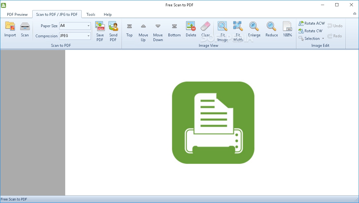Close the Free Scan to PDF window
359x203 pixels.
(351, 5)
